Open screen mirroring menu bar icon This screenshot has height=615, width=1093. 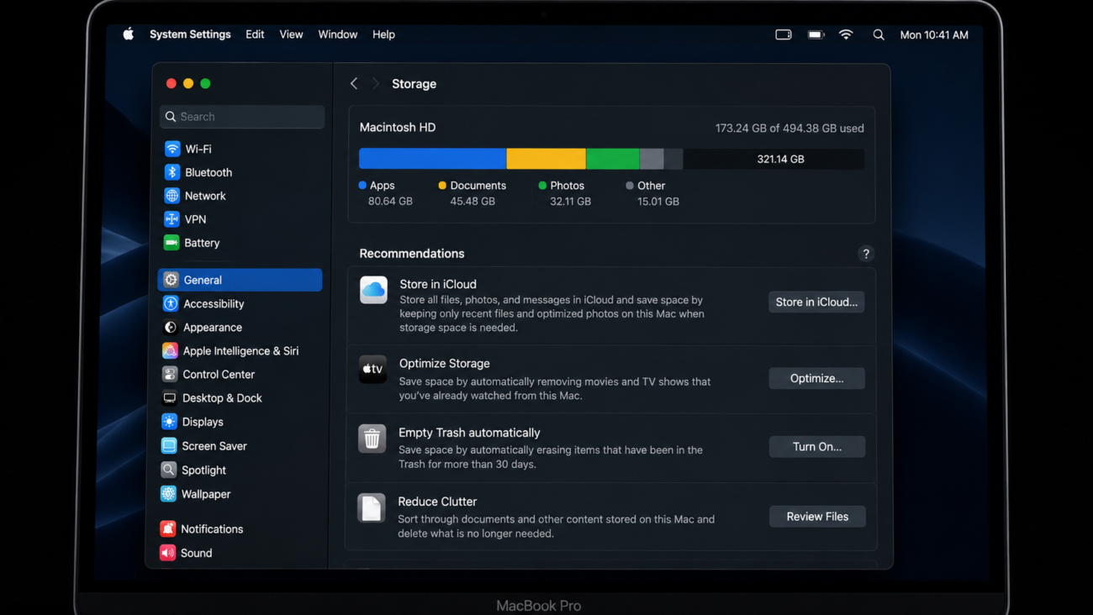784,34
